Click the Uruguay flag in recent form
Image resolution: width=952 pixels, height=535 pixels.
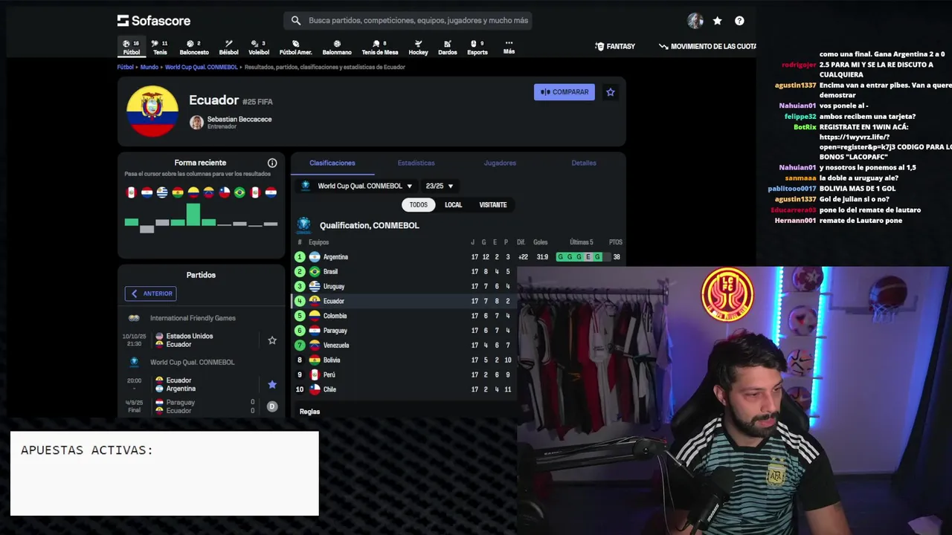(162, 192)
